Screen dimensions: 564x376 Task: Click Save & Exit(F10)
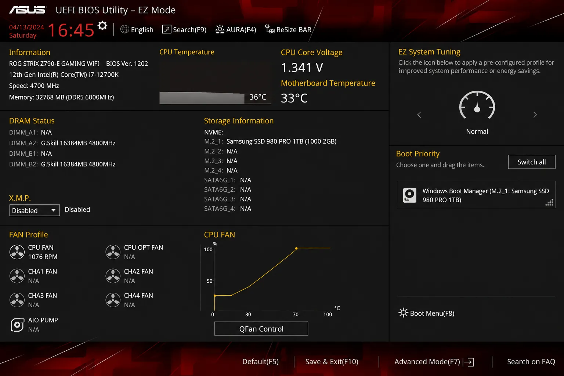click(x=332, y=362)
